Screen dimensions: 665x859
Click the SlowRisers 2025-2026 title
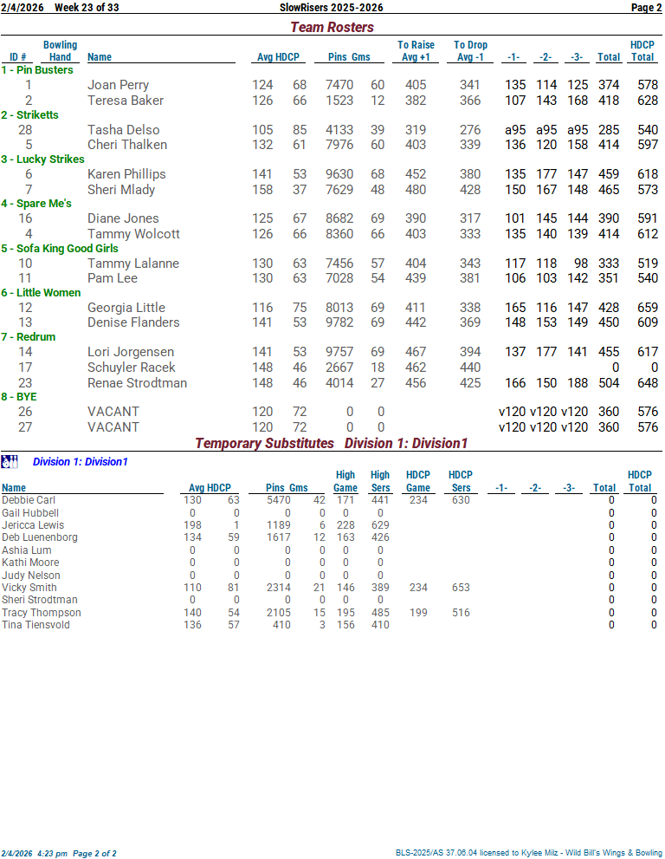[331, 8]
